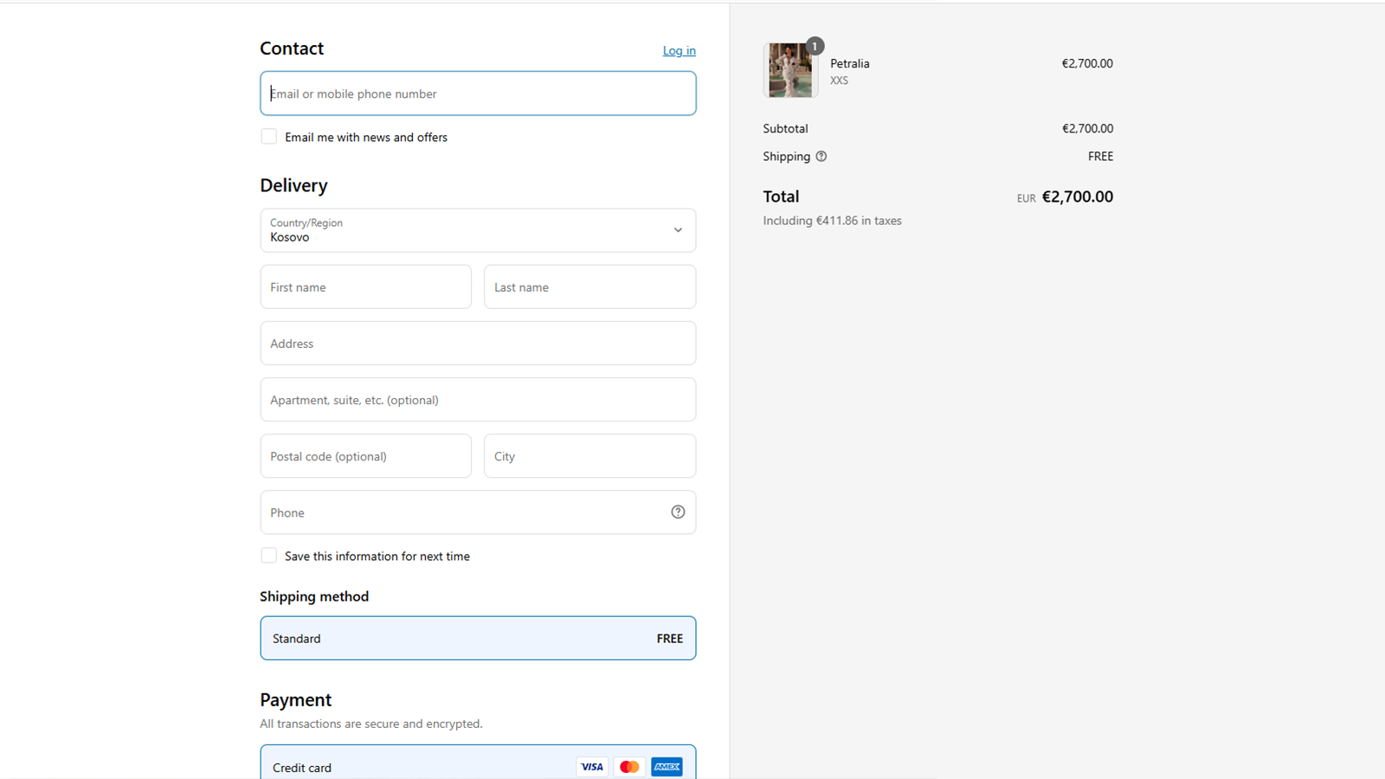This screenshot has height=779, width=1385.
Task: Click the quantity badge on product image
Action: (x=815, y=47)
